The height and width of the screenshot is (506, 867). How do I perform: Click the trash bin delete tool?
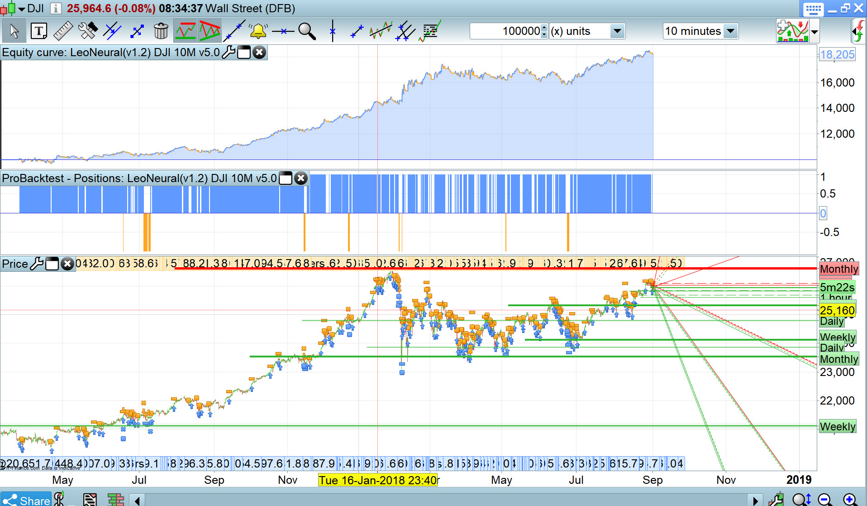[x=161, y=31]
